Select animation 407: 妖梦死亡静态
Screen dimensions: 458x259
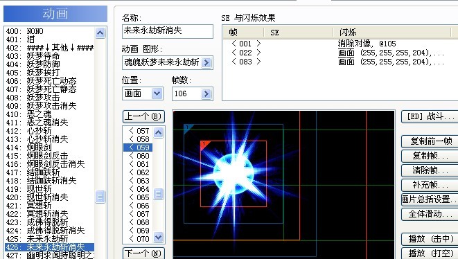click(x=50, y=89)
